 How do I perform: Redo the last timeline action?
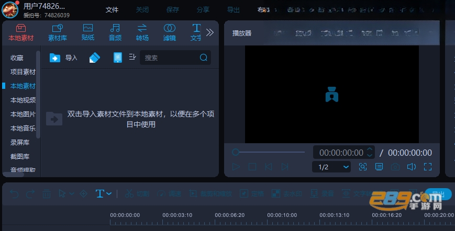[30, 194]
